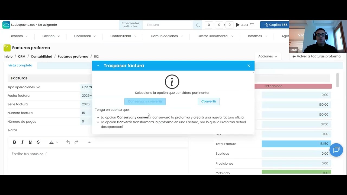Collapse the Traspasar factura dialog chevron
Image resolution: width=347 pixels, height=195 pixels.
98,66
